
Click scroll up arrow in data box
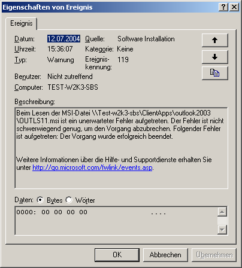[x=222, y=212]
